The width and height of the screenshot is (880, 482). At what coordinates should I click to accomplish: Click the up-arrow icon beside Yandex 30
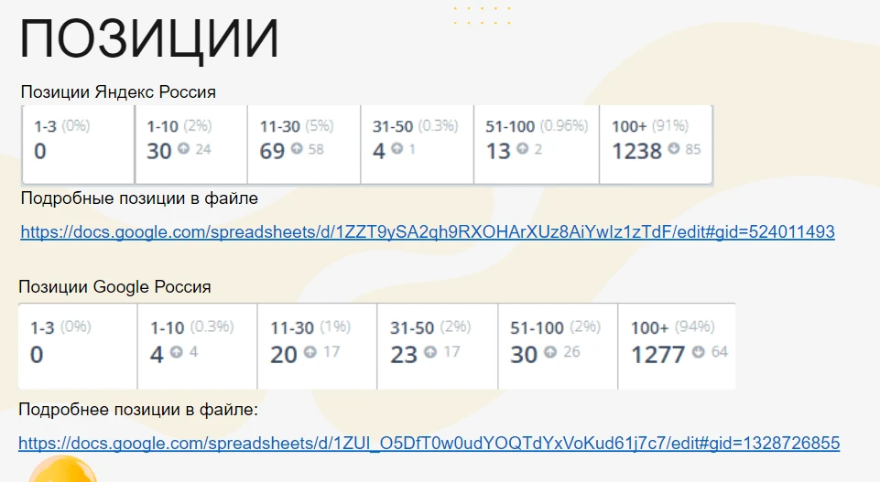tap(183, 148)
